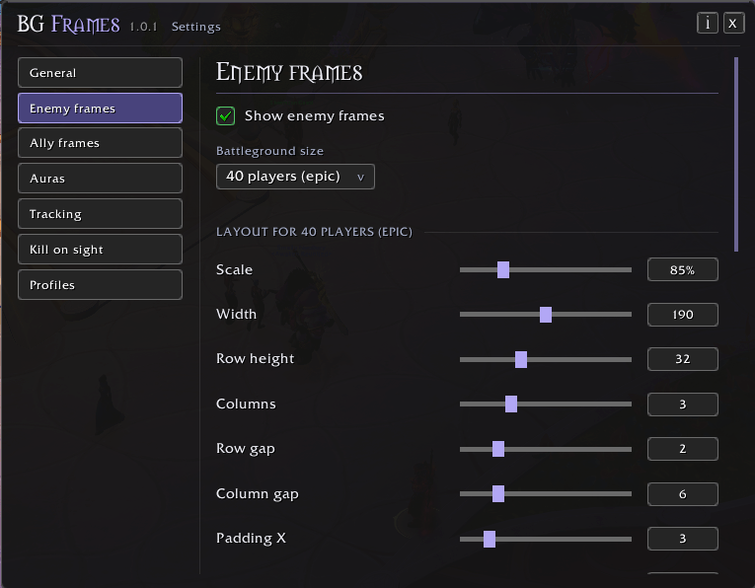
Task: Click the vertical scrollbar of the settings panel
Action: 735,155
